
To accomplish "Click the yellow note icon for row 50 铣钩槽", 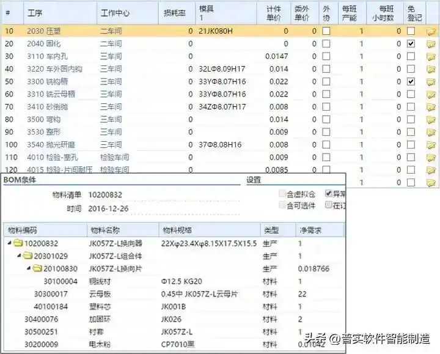I will tap(431, 82).
